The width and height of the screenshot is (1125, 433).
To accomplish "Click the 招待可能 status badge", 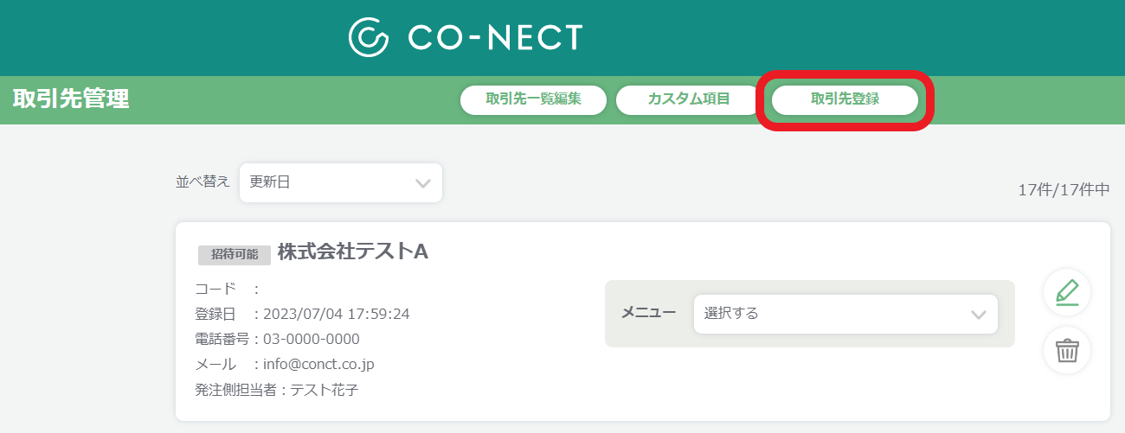I will [235, 255].
